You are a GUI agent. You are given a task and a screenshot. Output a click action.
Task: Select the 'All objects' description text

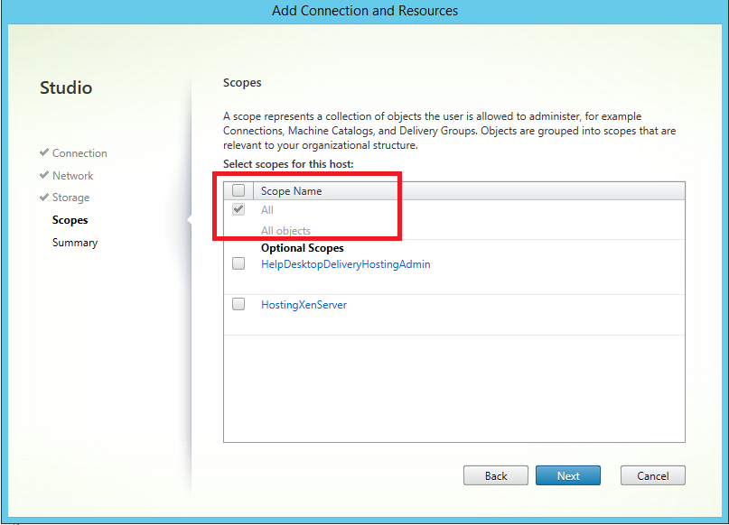(x=285, y=231)
